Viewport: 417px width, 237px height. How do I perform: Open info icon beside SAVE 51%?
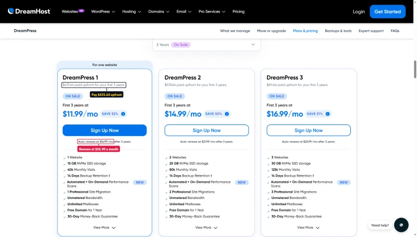pos(328,114)
